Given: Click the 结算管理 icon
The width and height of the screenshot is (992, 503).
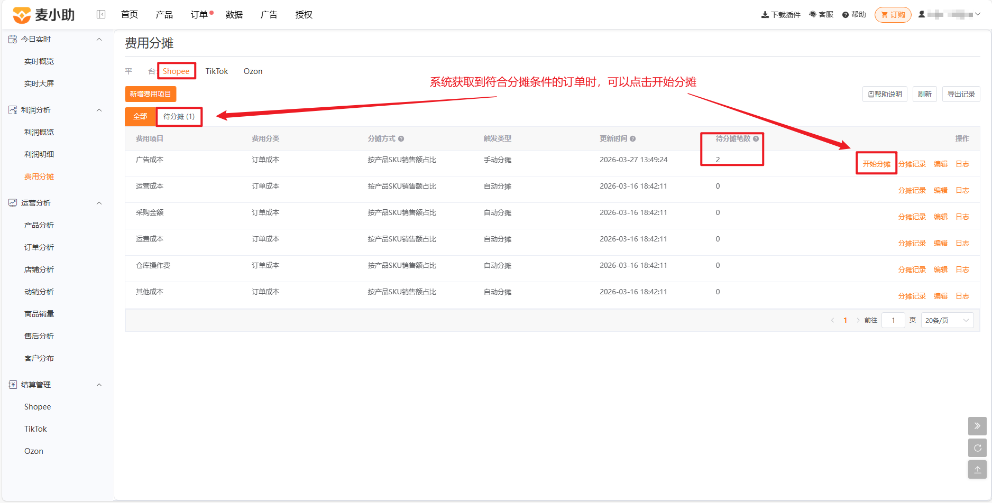Looking at the screenshot, I should coord(13,385).
